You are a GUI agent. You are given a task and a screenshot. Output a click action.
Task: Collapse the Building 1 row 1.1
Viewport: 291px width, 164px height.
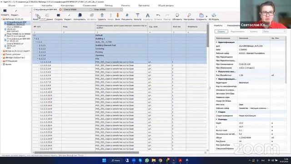tap(35, 39)
